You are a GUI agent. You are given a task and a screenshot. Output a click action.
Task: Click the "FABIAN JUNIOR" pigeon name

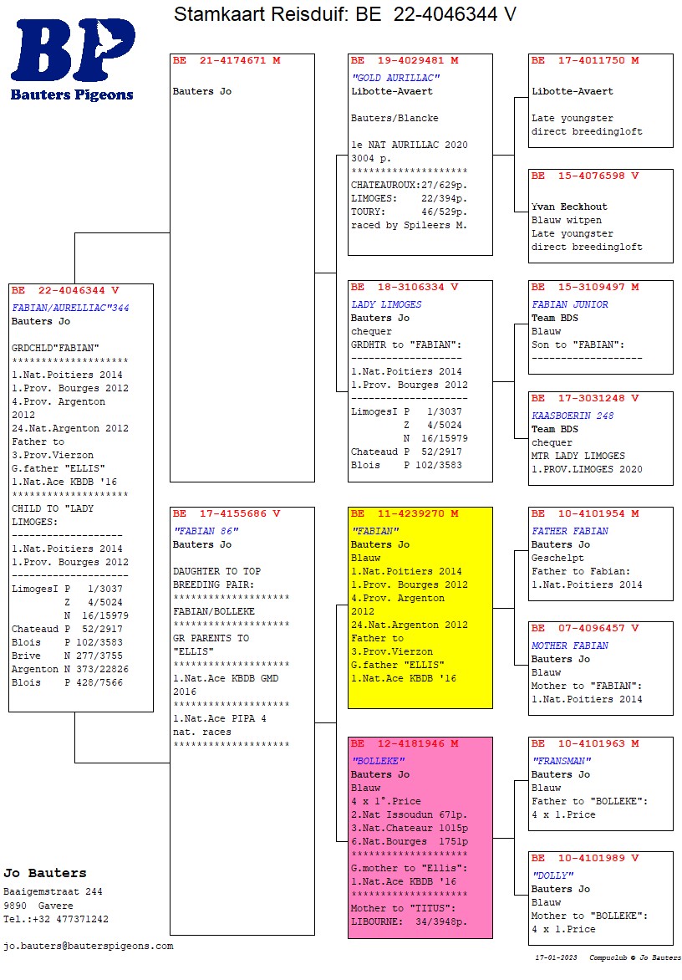570,304
